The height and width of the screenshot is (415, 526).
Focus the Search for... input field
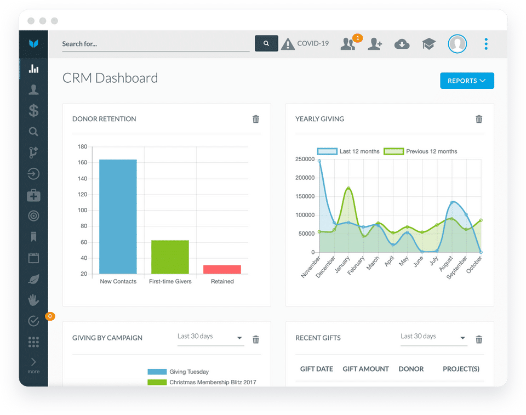pos(156,44)
